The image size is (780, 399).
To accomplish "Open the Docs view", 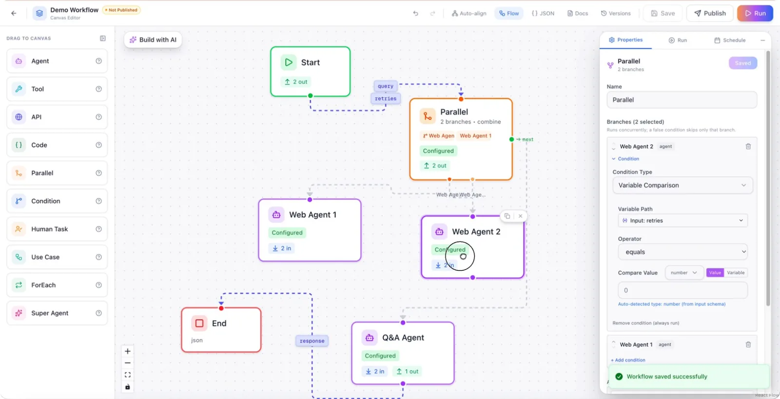I will click(578, 14).
